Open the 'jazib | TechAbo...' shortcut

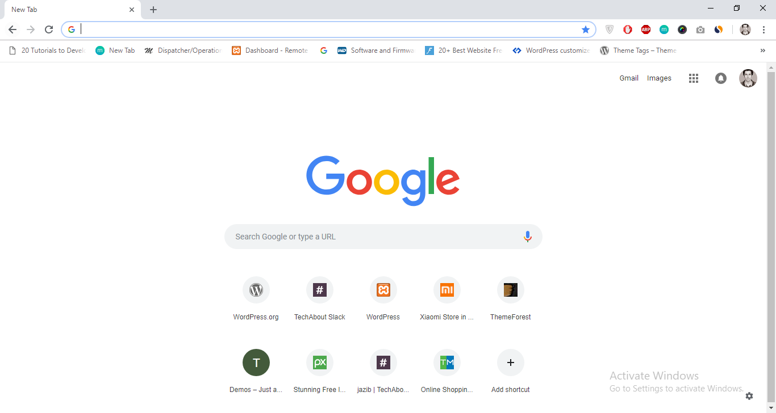383,372
